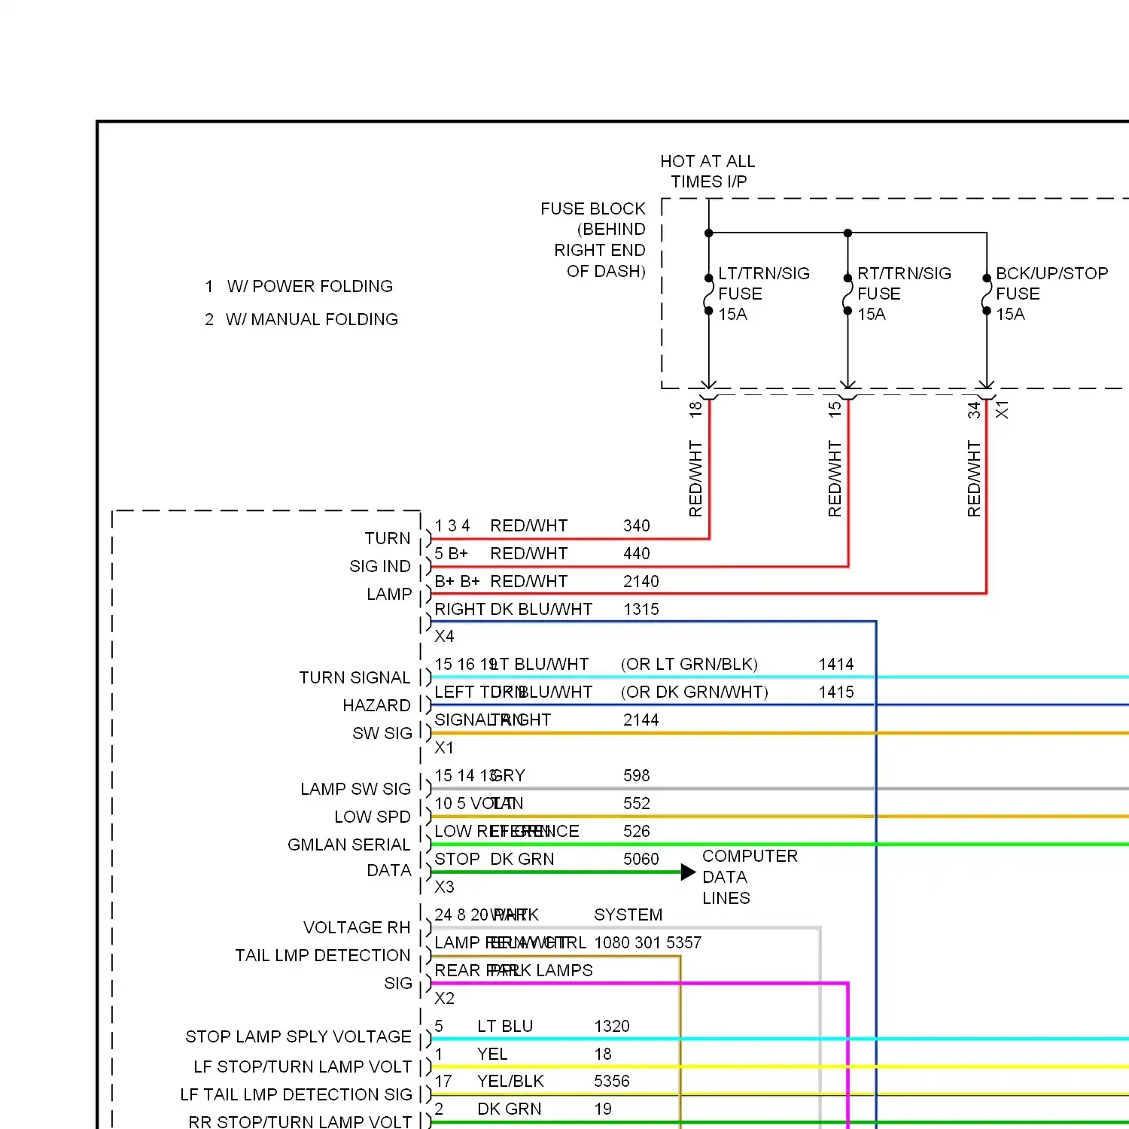Click the COMPUTER DATA LINES reference

(750, 877)
